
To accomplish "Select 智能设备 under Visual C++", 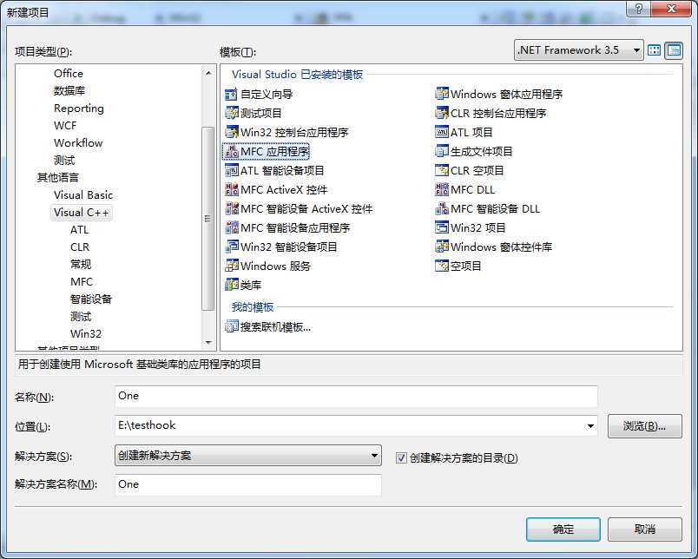I will tap(91, 299).
